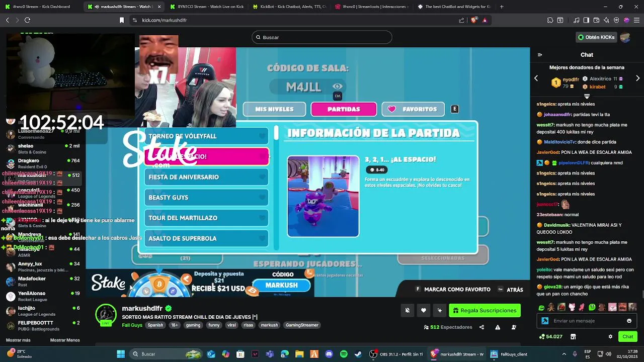
Task: Open luchjjto channel in sidebar
Action: (x=43, y=311)
